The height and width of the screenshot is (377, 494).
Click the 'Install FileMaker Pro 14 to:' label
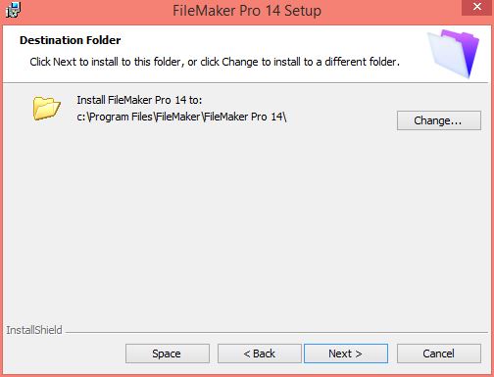[x=139, y=100]
